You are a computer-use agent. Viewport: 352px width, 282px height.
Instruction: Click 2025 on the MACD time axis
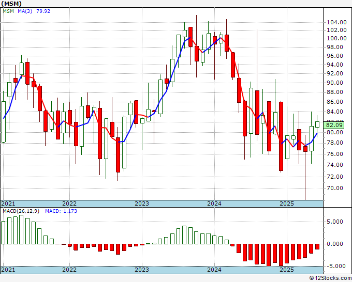point(287,270)
